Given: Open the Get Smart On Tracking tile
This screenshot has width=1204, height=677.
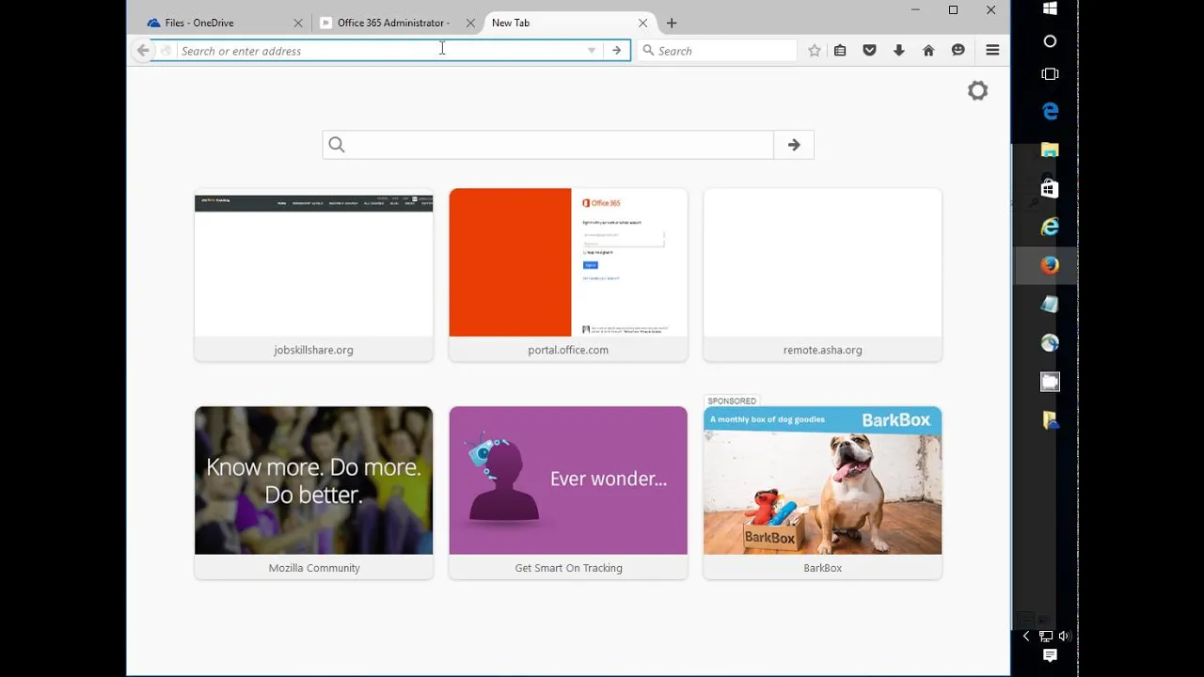Looking at the screenshot, I should [x=568, y=492].
